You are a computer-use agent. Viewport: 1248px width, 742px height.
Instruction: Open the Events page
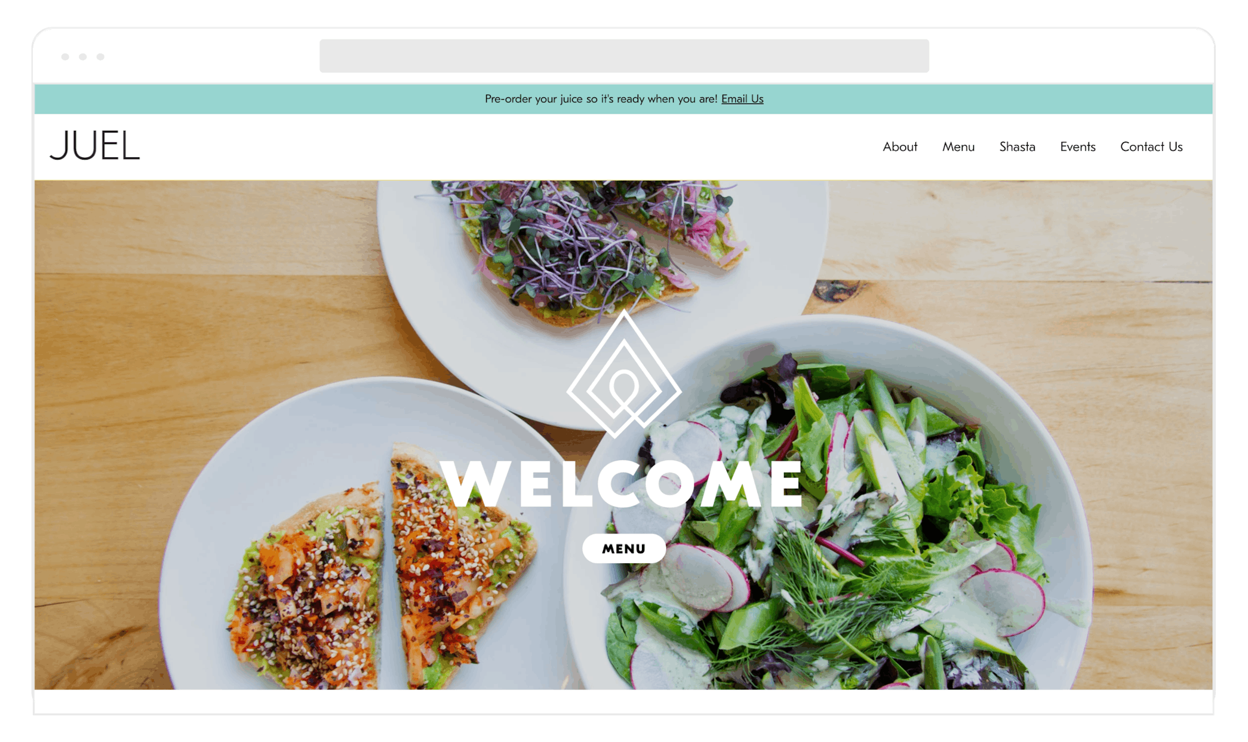pyautogui.click(x=1078, y=146)
